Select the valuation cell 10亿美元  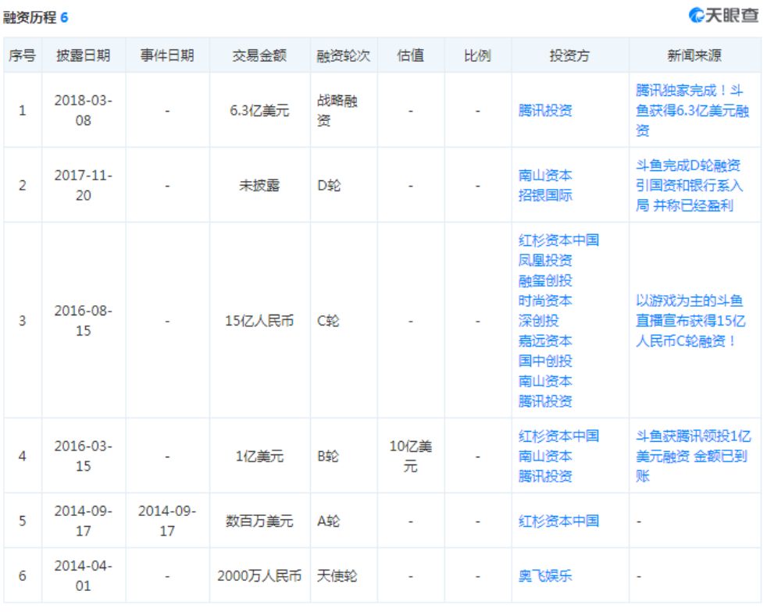click(410, 456)
